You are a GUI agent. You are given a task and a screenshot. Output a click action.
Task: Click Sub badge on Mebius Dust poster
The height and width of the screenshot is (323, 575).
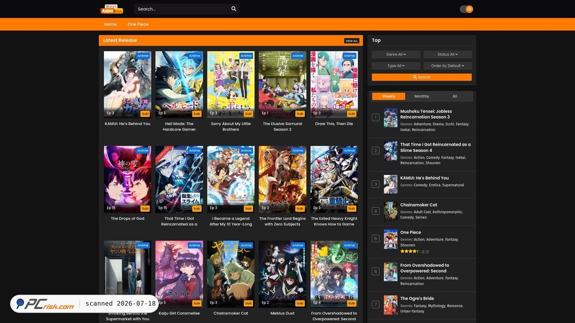(300, 303)
